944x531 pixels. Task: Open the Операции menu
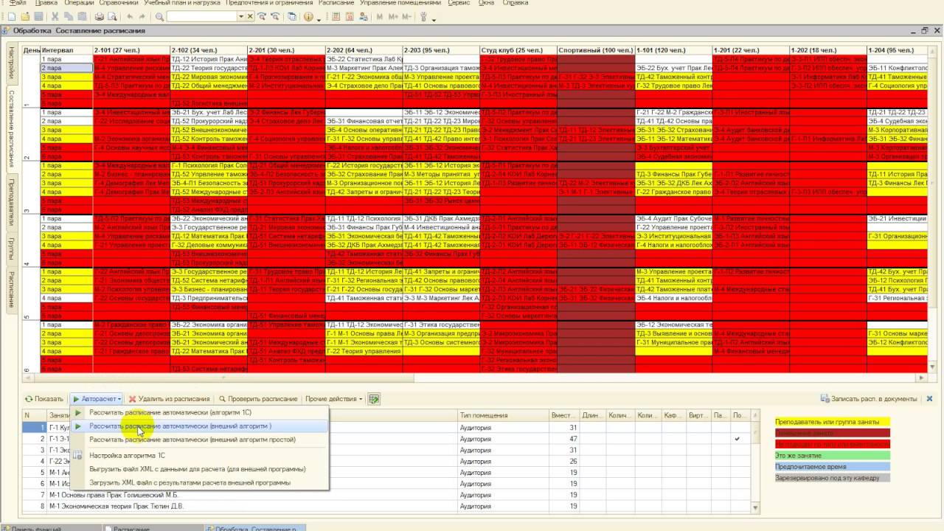click(x=79, y=3)
